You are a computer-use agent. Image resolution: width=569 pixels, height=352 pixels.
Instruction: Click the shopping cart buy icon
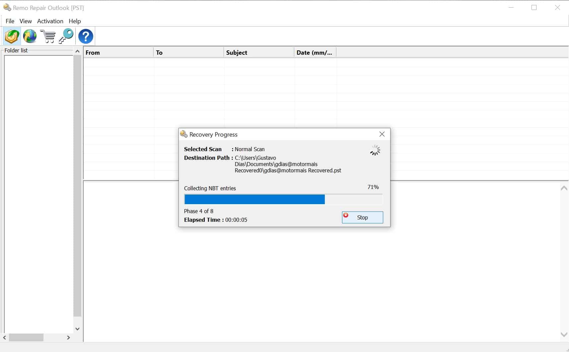48,36
